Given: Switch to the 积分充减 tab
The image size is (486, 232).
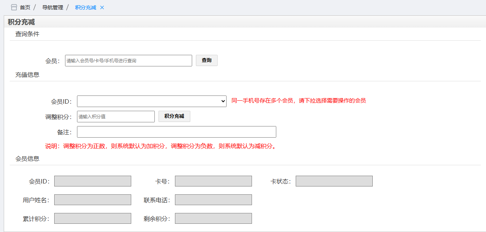Looking at the screenshot, I should click(x=86, y=7).
